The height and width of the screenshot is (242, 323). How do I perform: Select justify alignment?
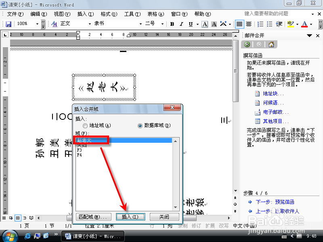[x=239, y=24]
